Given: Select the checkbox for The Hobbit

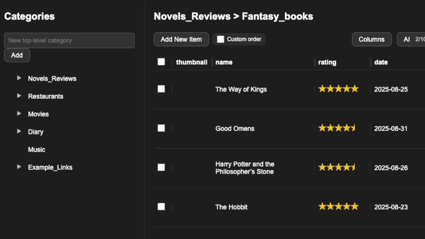Looking at the screenshot, I should click(161, 207).
